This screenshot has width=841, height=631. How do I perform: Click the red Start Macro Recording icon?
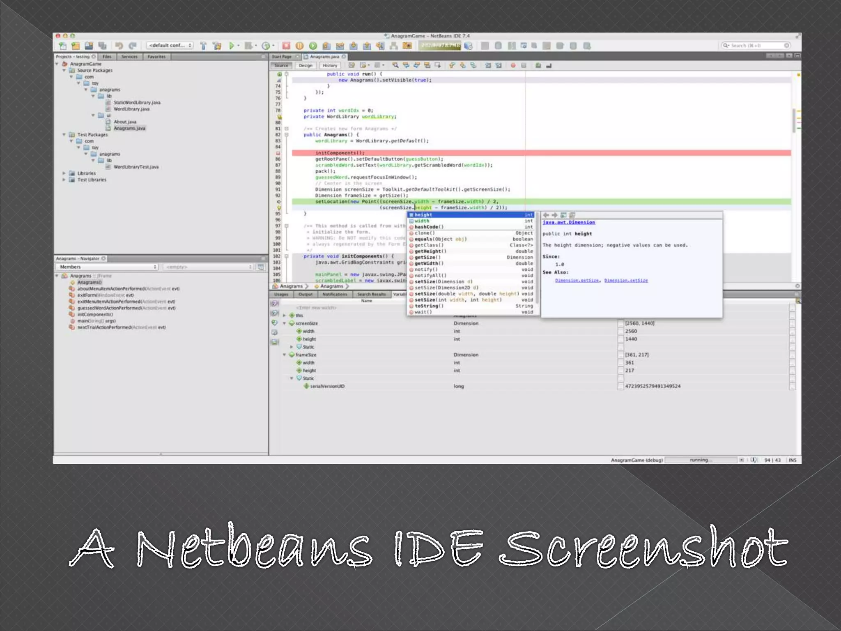point(513,65)
